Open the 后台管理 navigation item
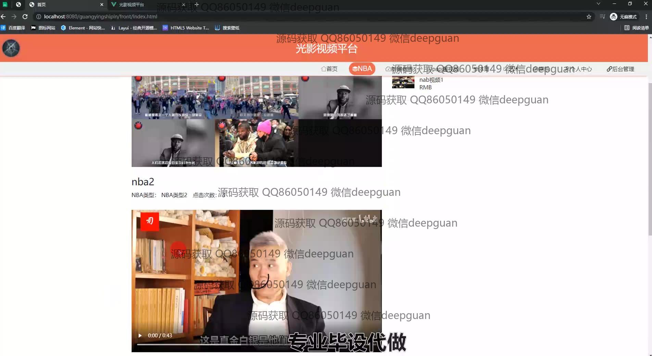 620,69
